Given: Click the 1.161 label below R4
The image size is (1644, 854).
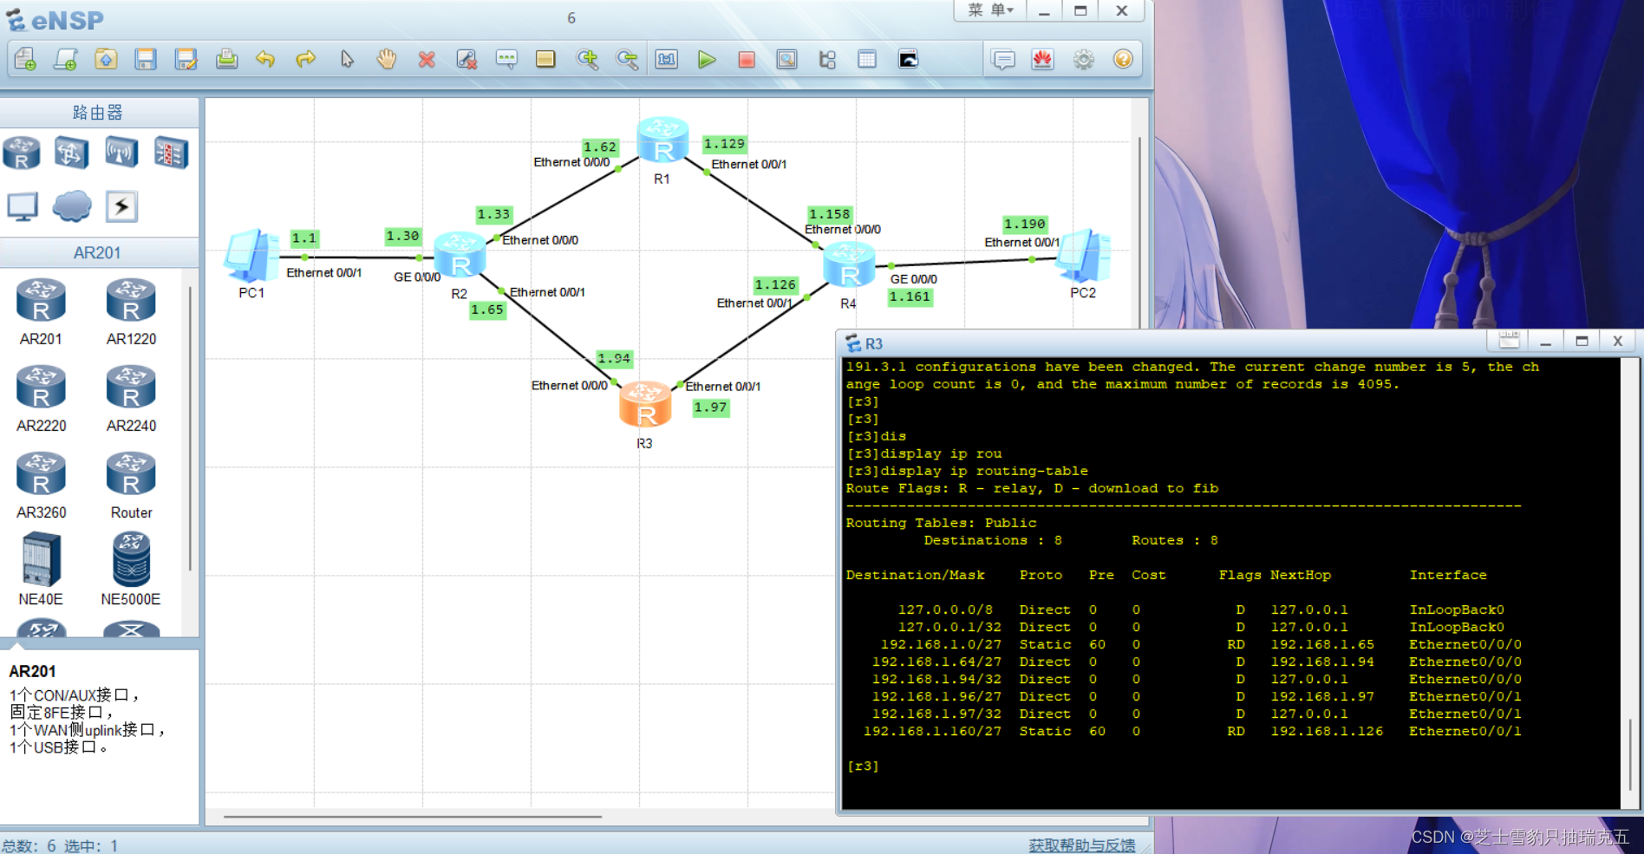Looking at the screenshot, I should pyautogui.click(x=910, y=297).
